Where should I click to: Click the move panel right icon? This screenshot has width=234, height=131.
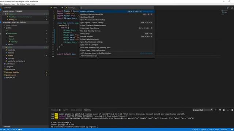[232, 110]
